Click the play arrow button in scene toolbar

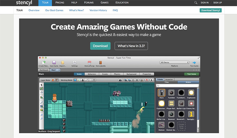coord(152,80)
